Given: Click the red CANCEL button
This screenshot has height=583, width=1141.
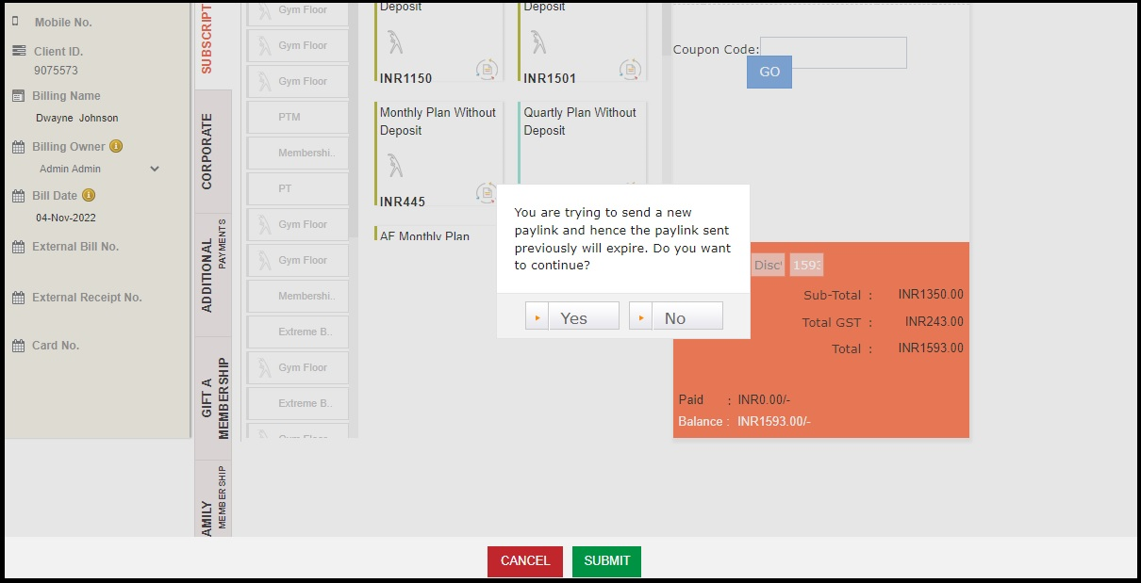Looking at the screenshot, I should coord(525,561).
